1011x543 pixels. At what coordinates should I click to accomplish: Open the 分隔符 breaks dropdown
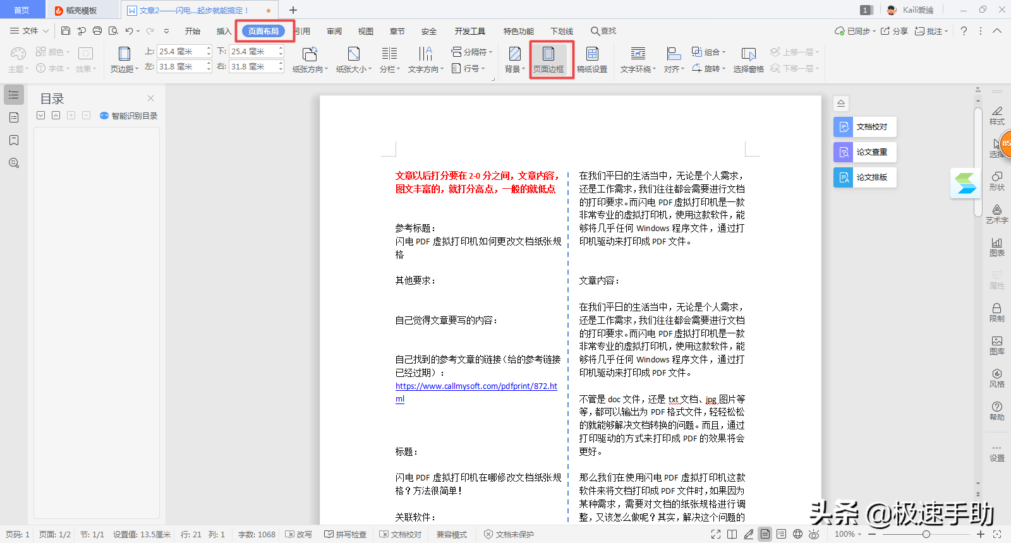[x=471, y=52]
